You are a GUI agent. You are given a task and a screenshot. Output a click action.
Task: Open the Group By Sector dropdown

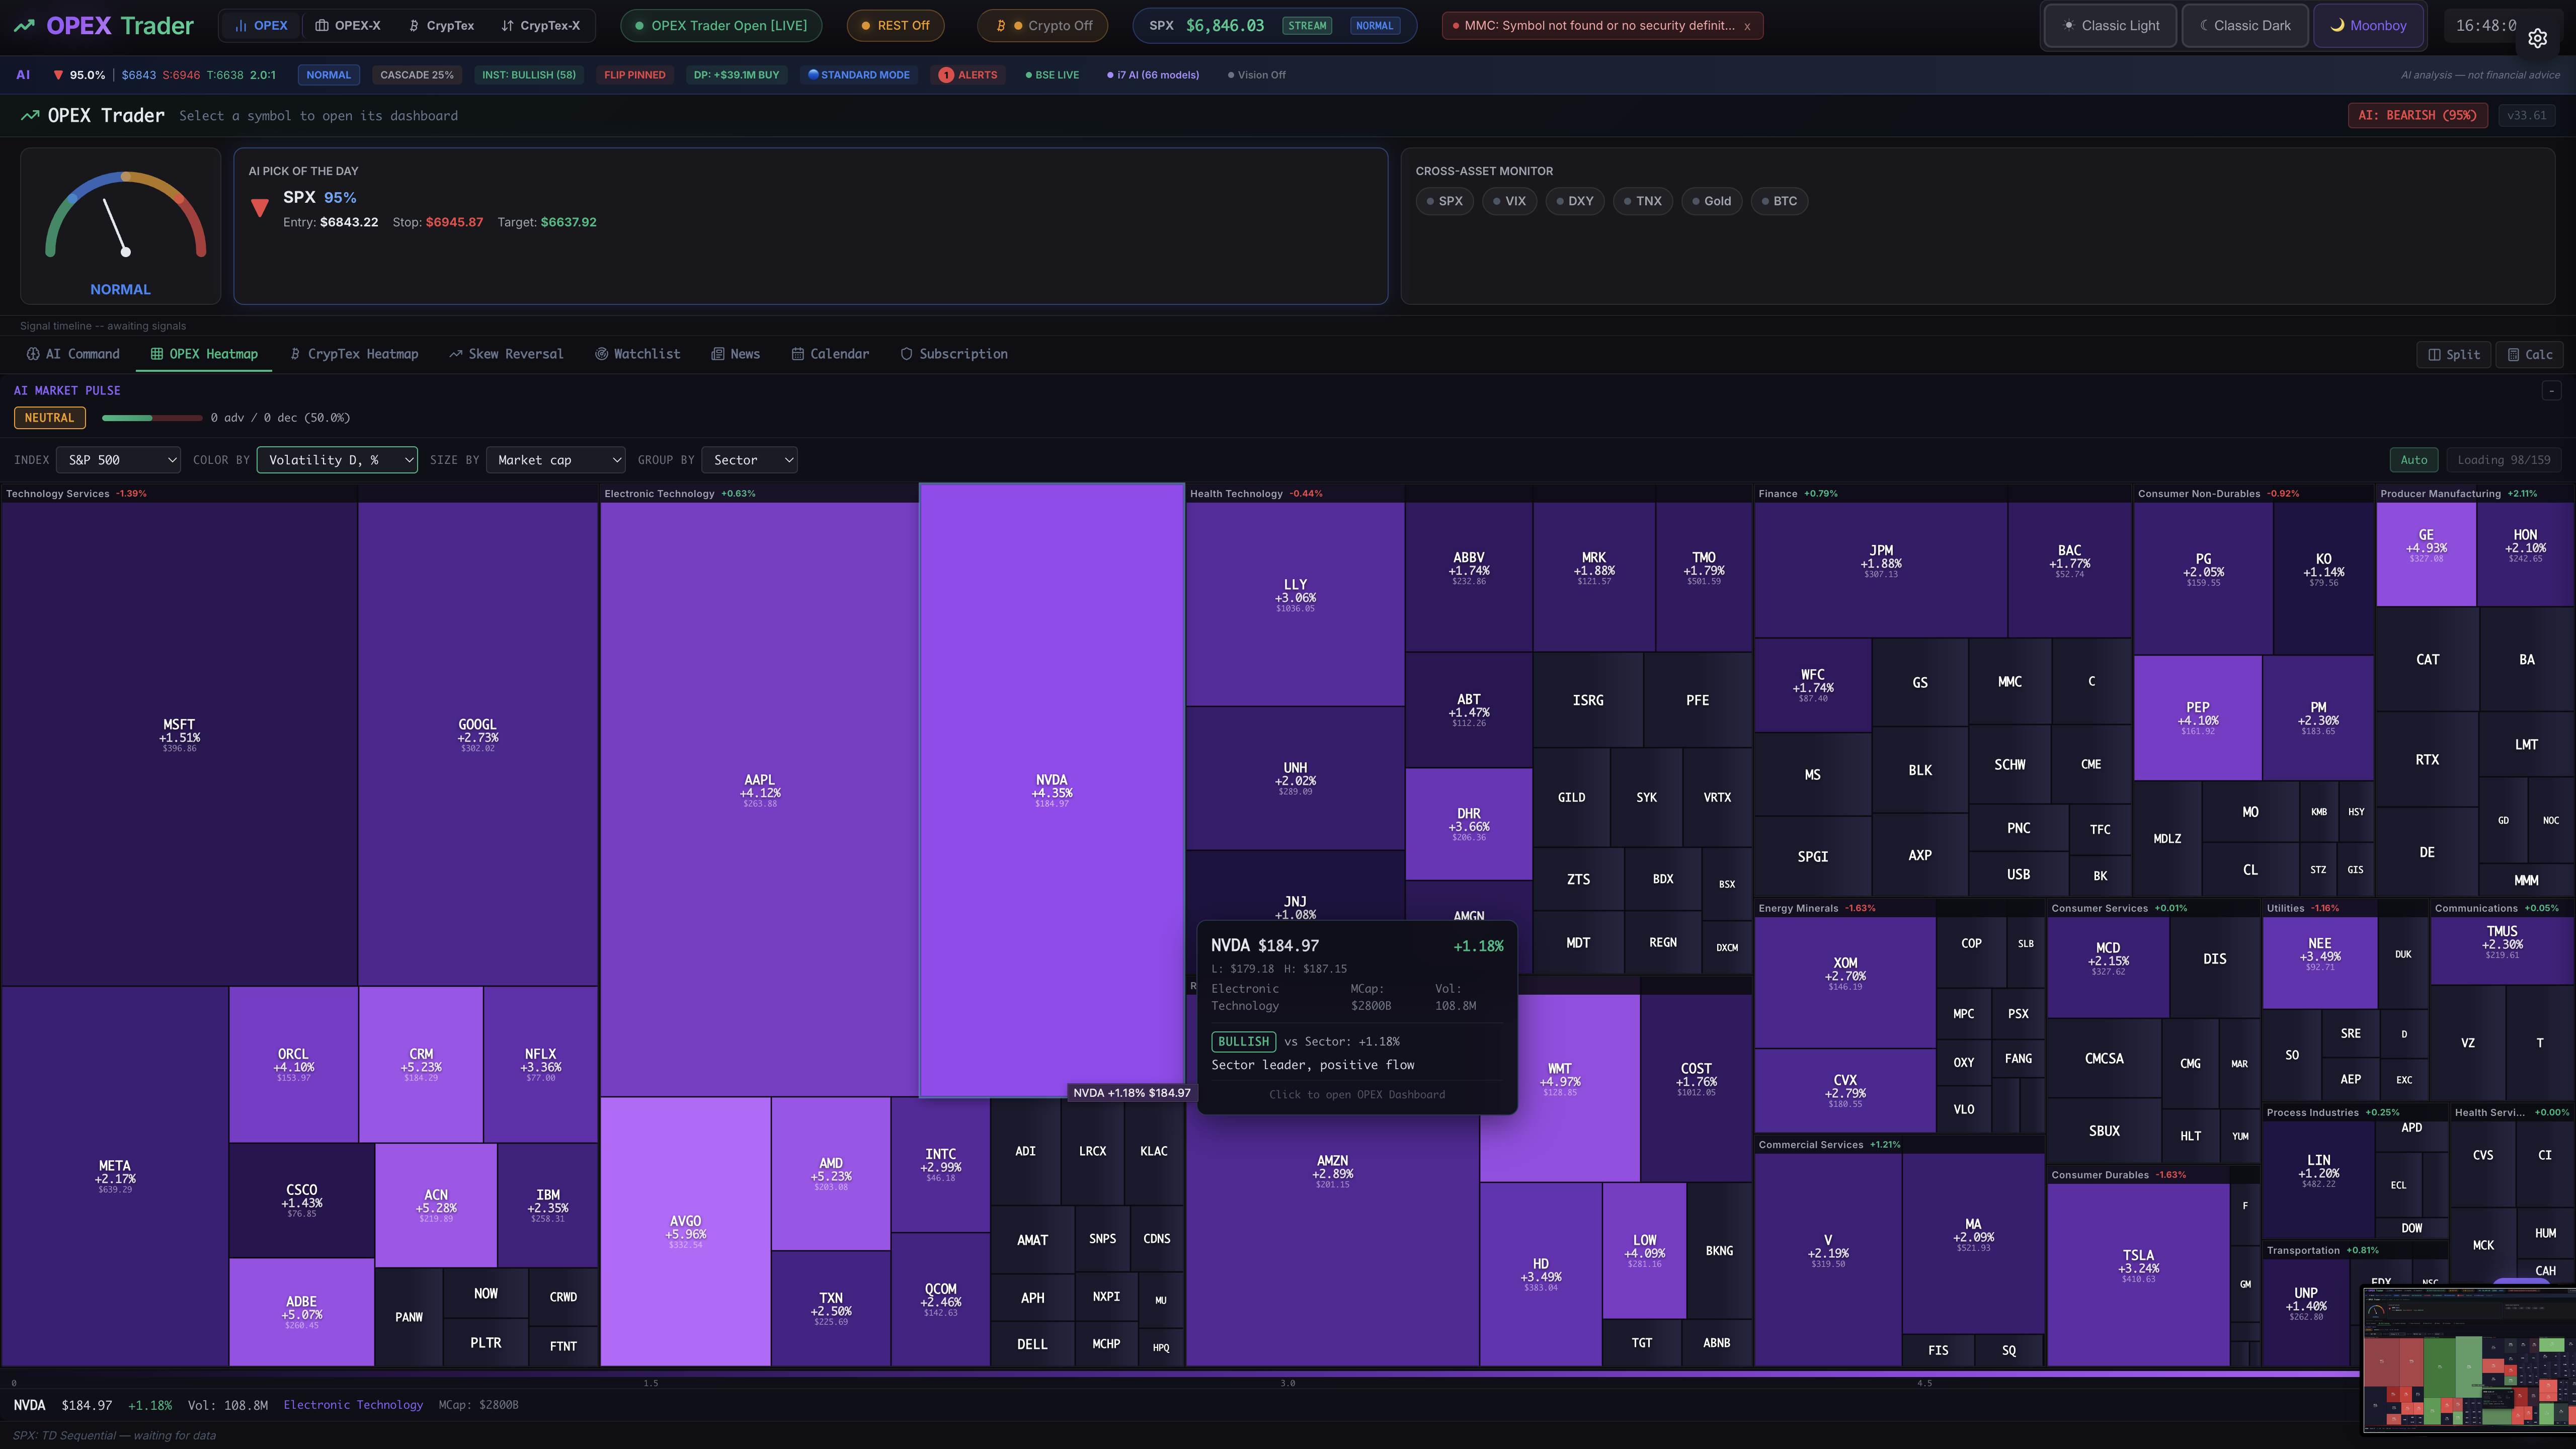[x=749, y=460]
